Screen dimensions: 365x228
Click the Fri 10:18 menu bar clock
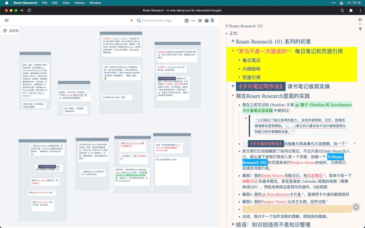pos(354,3)
